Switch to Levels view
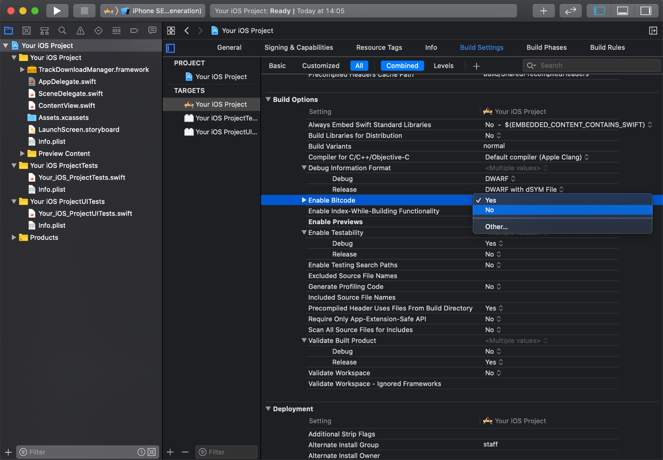Viewport: 663px width, 460px height. pos(444,66)
